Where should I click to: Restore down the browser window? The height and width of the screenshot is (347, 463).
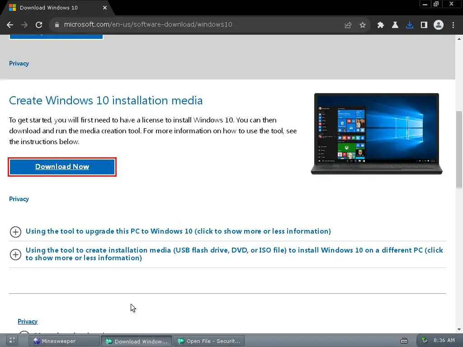coord(436,4)
